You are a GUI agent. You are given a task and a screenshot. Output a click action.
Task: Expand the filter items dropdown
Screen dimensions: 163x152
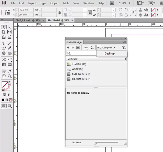pos(124,48)
